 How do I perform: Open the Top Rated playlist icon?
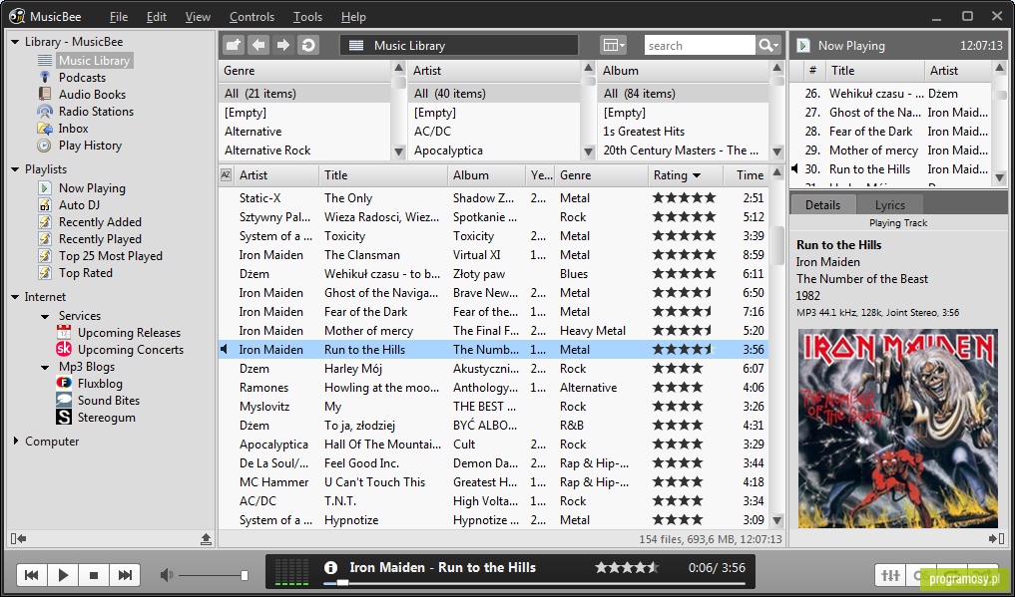click(x=45, y=273)
